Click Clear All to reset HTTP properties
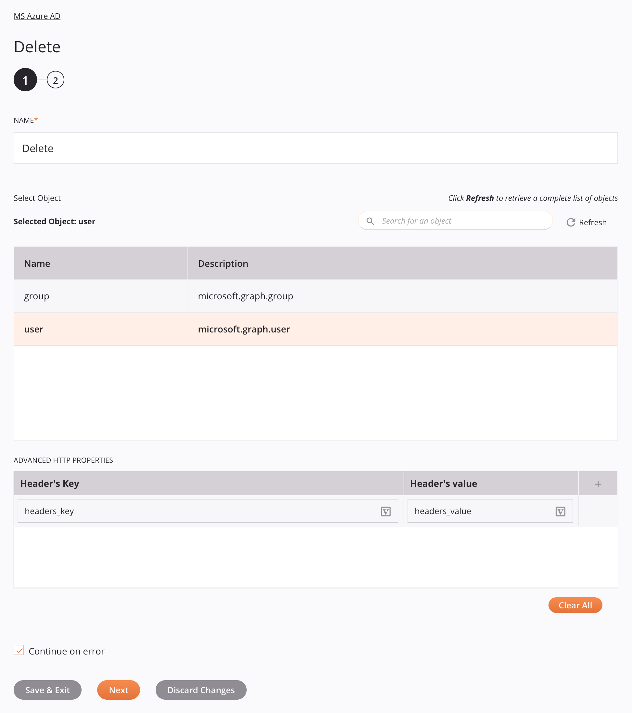 point(575,605)
